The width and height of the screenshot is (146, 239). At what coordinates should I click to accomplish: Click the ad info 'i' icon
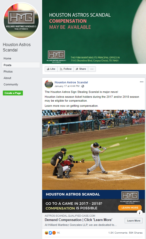point(140,213)
